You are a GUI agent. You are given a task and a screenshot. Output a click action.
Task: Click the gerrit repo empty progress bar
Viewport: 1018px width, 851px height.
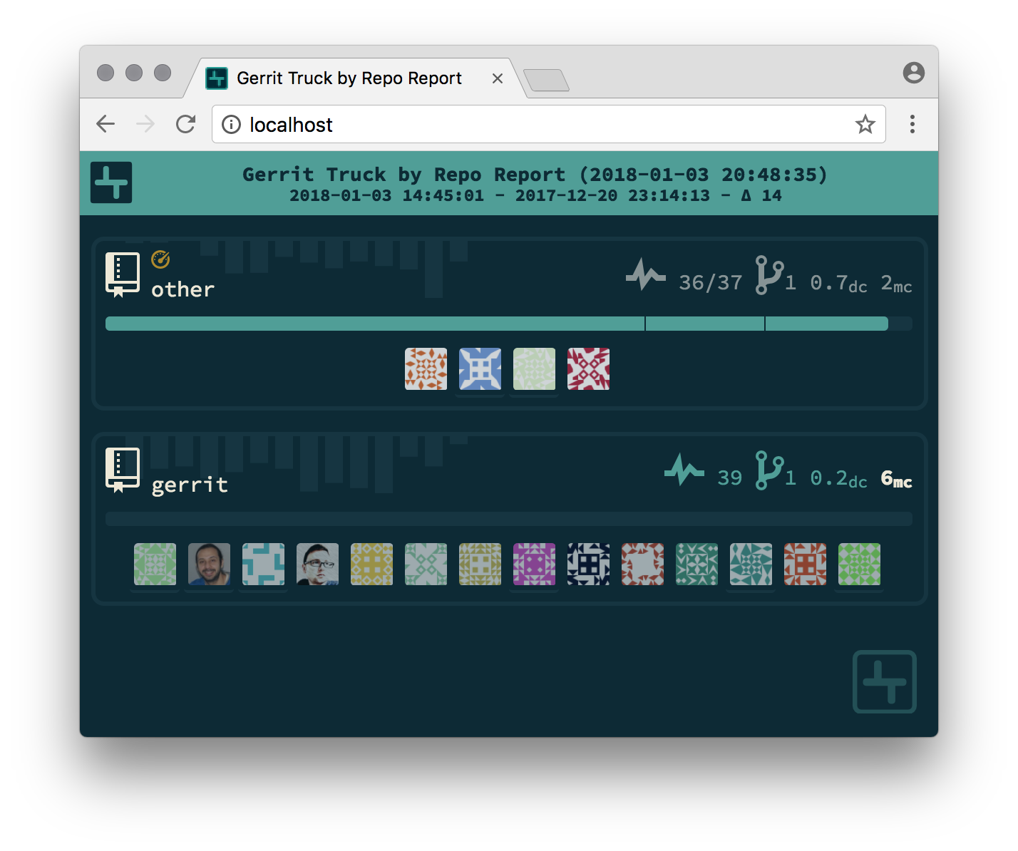coord(509,519)
